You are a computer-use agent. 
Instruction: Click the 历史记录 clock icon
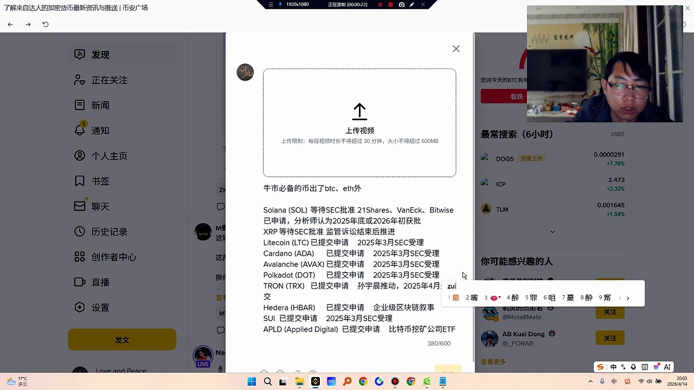coord(80,231)
